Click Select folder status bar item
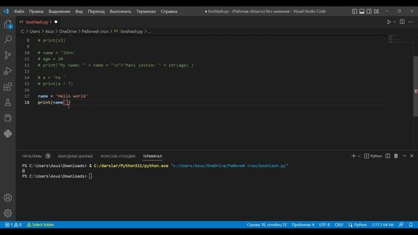This screenshot has width=418, height=235. (x=40, y=225)
